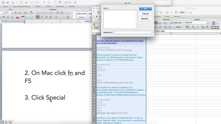The height and width of the screenshot is (124, 221).
Task: Click the clear formatting icon in Word
Action: pos(31,12)
